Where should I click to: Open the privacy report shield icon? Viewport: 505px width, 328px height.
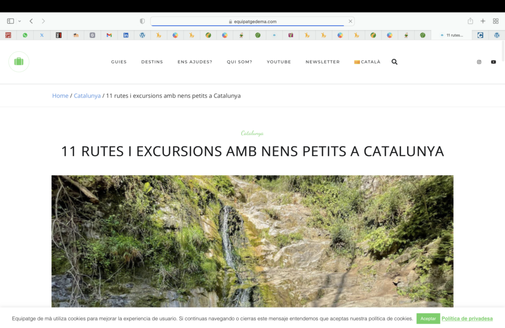tap(143, 21)
